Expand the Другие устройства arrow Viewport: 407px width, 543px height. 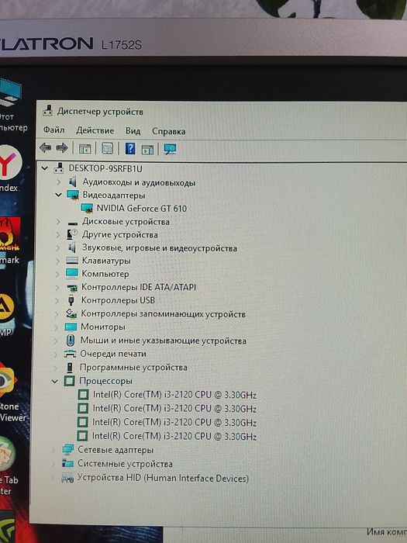[x=58, y=234]
